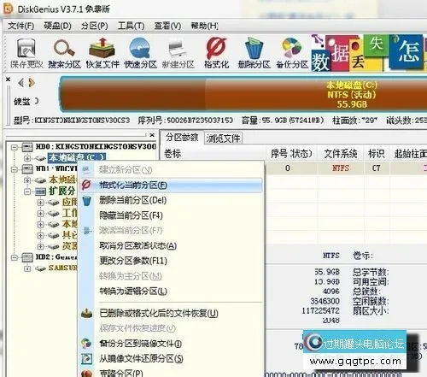Choose 转换为逻辑分区(L) menu entry
Screen dimensions: 427x377
[x=171, y=292]
